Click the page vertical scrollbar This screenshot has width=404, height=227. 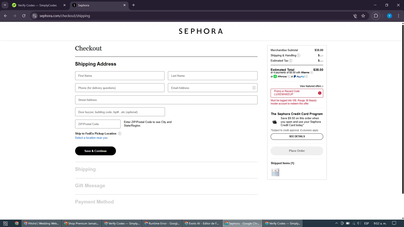point(403,109)
